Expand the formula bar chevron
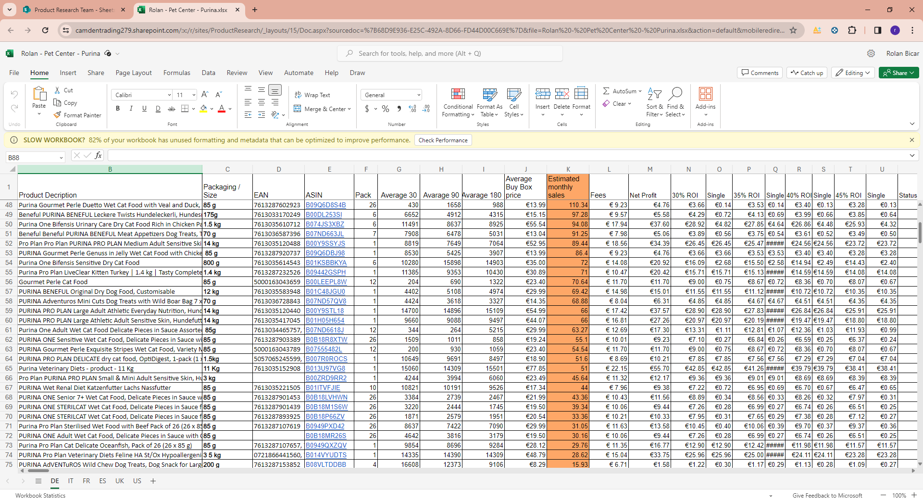 click(x=912, y=155)
